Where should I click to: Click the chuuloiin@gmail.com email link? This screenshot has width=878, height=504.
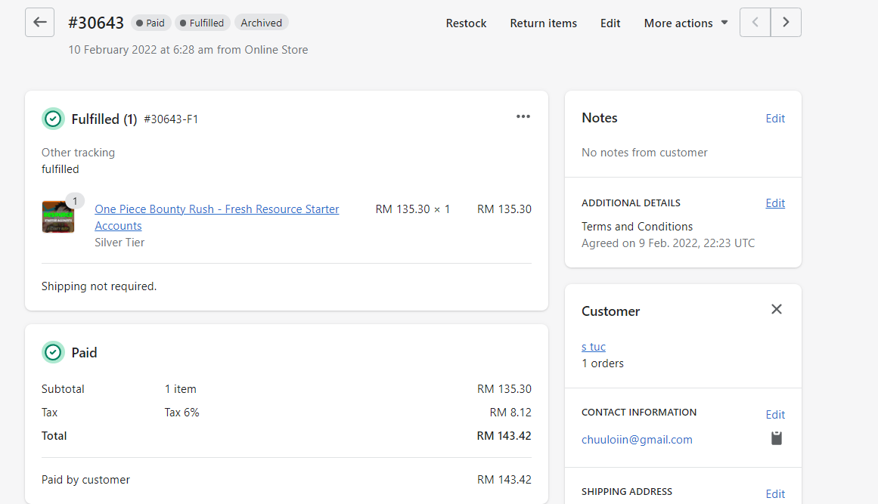click(637, 440)
